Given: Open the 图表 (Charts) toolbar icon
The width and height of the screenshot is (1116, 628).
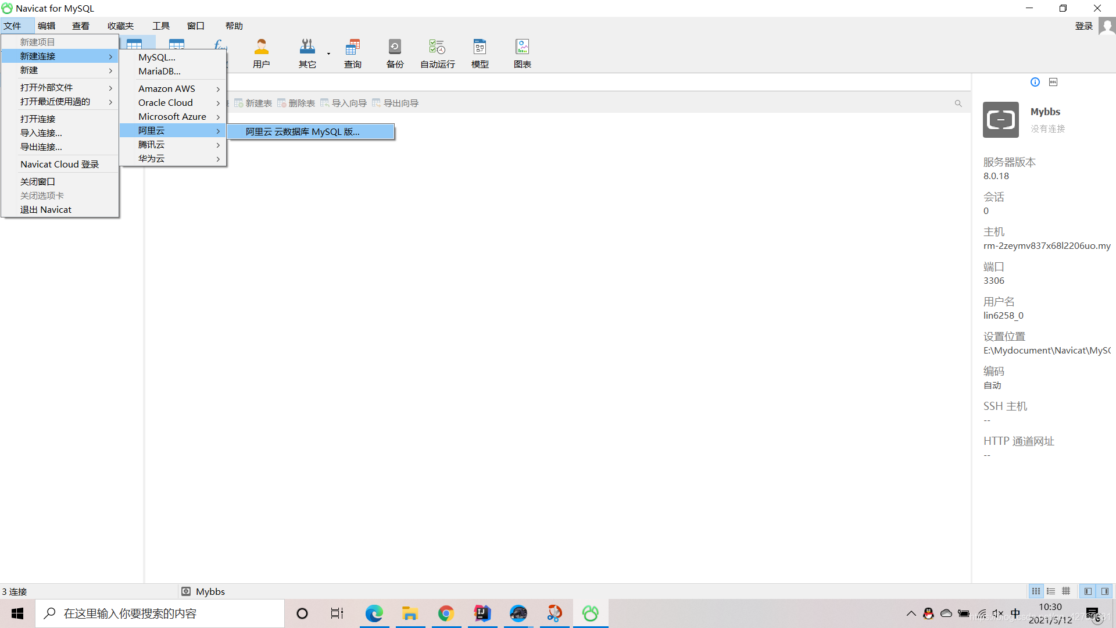Looking at the screenshot, I should [x=522, y=53].
